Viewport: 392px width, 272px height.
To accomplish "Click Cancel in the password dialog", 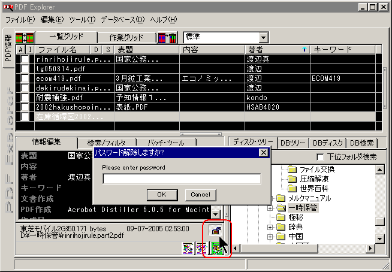I will [200, 194].
